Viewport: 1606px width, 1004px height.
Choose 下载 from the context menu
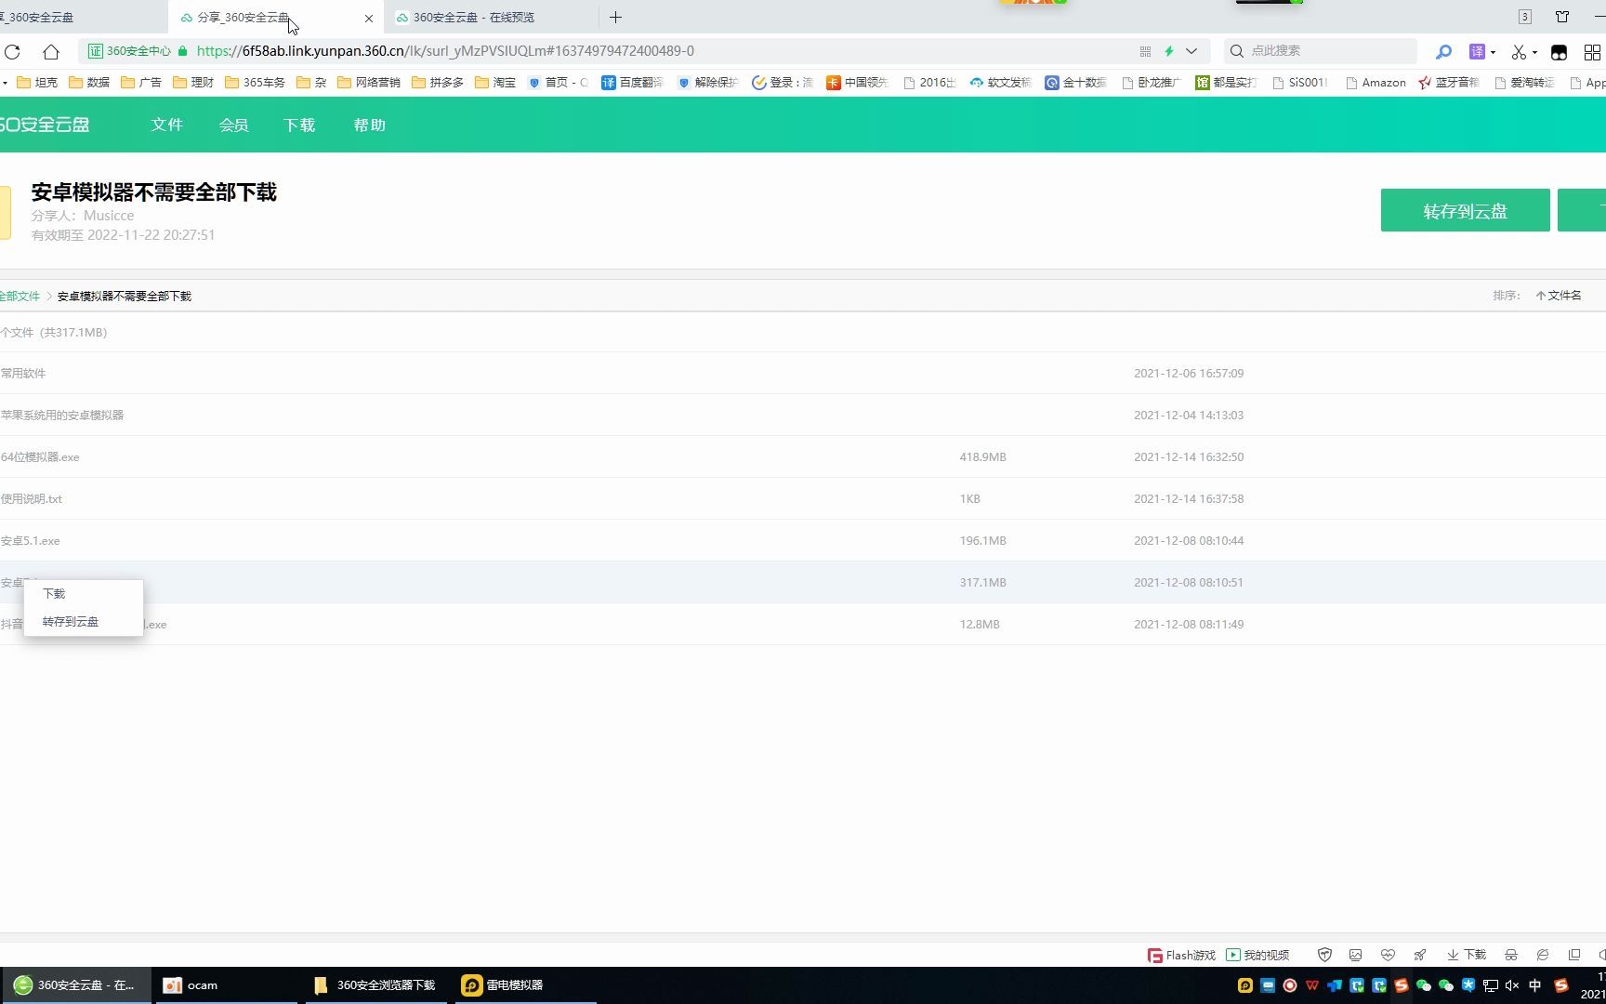tap(54, 593)
